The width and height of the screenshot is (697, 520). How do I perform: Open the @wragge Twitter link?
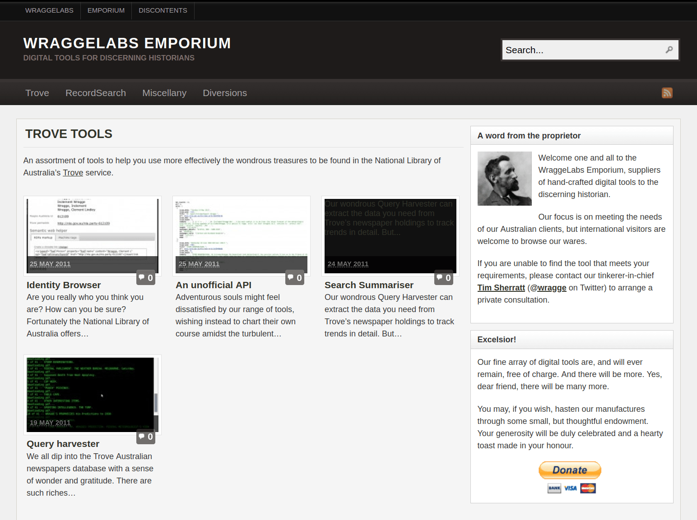(548, 288)
